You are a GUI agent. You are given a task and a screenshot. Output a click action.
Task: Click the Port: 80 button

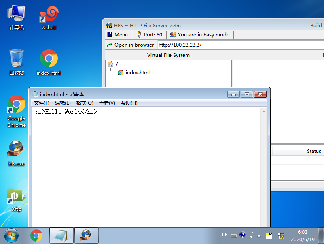tap(149, 35)
